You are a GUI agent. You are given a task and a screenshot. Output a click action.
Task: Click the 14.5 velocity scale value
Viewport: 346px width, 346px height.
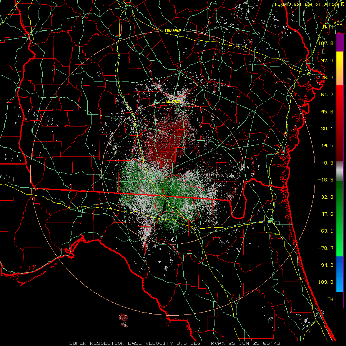pos(327,146)
